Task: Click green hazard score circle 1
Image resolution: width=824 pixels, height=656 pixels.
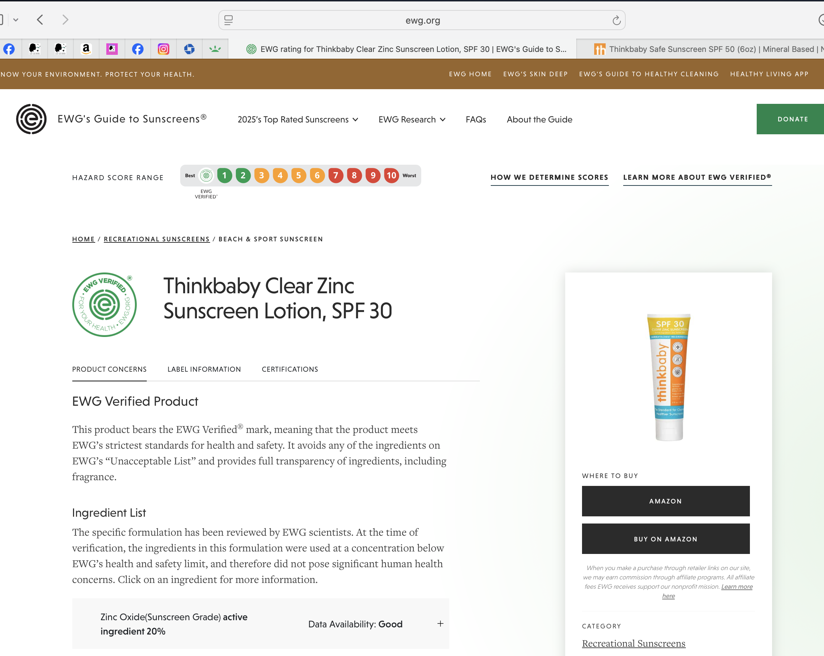Action: click(x=225, y=175)
